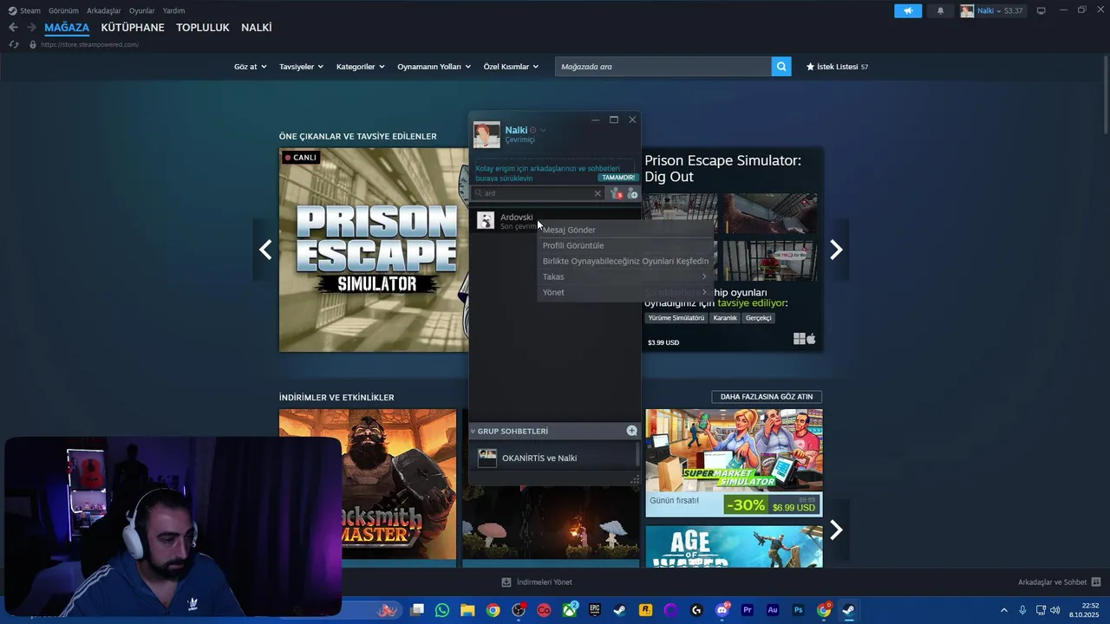This screenshot has width=1110, height=624.
Task: Choose Profili Görüntüle menu item
Action: point(625,245)
